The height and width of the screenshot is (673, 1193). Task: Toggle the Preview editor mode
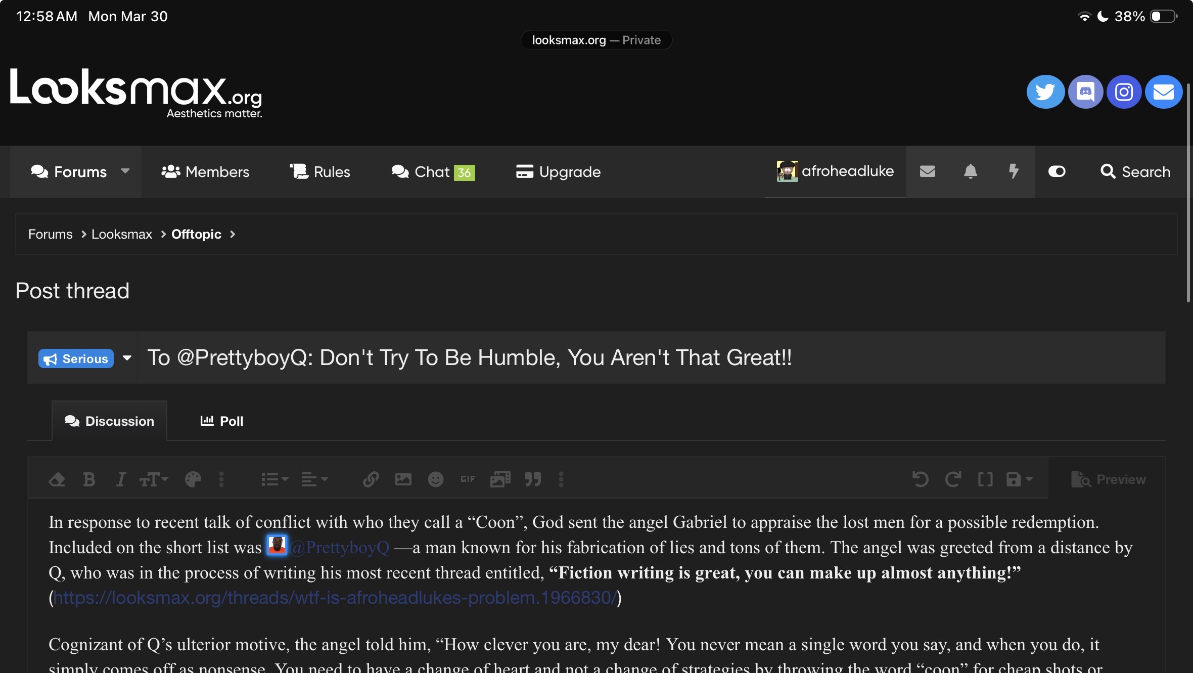(x=1109, y=479)
